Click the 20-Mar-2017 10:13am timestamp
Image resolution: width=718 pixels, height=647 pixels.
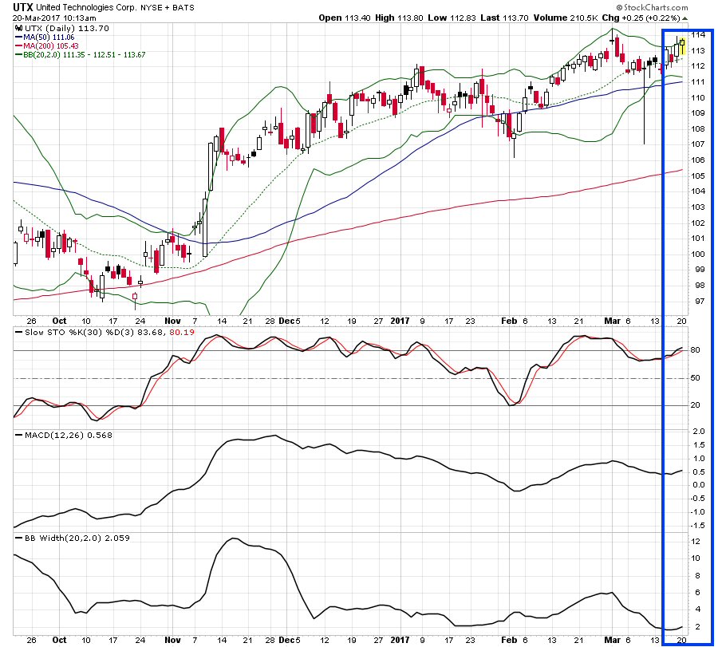pos(54,18)
